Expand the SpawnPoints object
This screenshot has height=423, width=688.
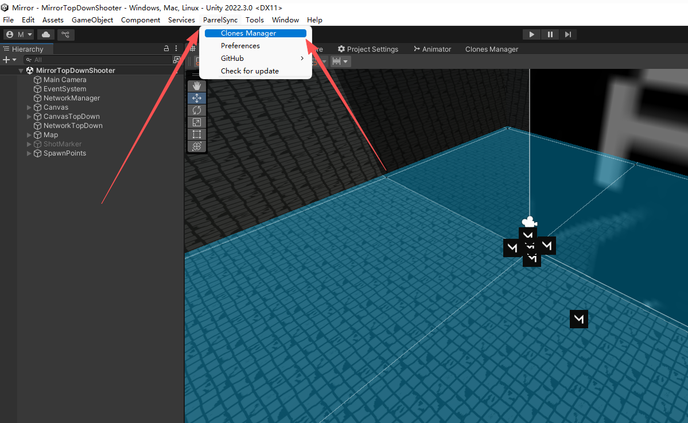coord(29,154)
